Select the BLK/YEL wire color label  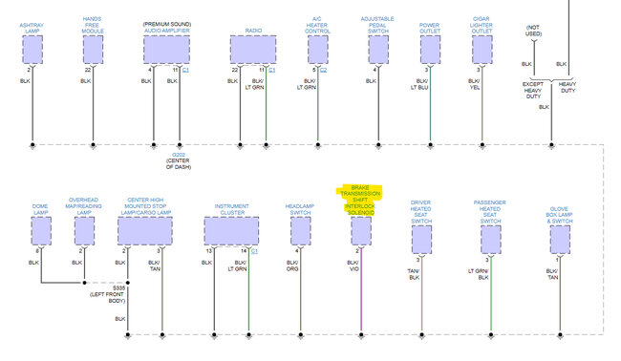(474, 84)
